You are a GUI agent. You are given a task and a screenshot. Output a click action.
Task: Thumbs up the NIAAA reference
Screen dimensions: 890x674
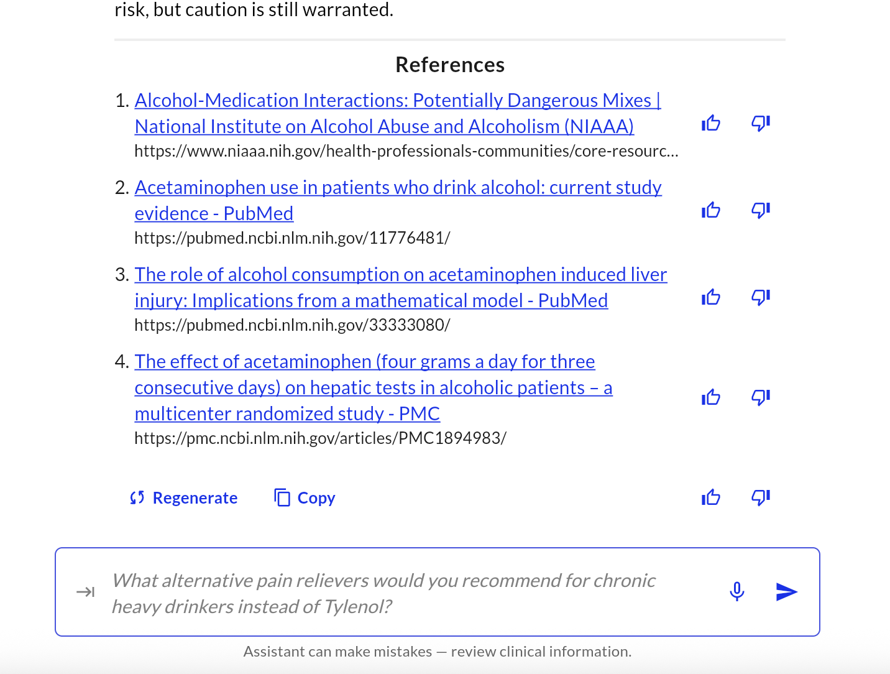click(x=710, y=124)
